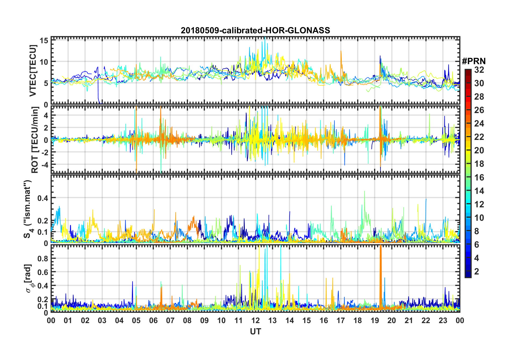The image size is (511, 347).
Task: Click colorbar tick label 32
Action: (x=479, y=70)
